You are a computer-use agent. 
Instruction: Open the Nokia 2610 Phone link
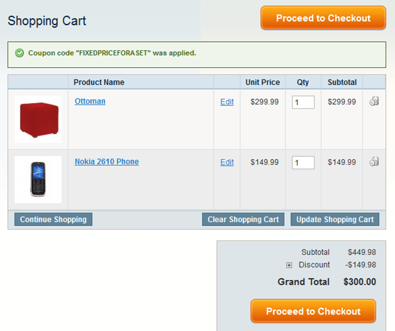107,162
